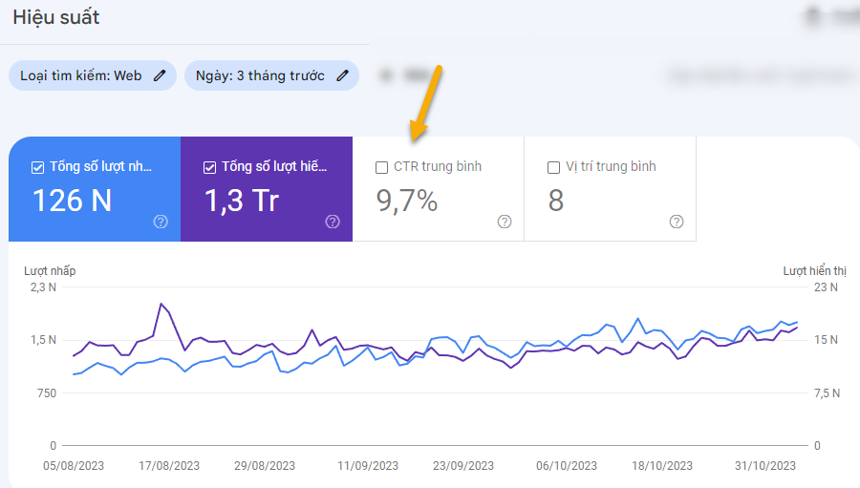Click the 9,7% average CTR value

click(x=407, y=201)
